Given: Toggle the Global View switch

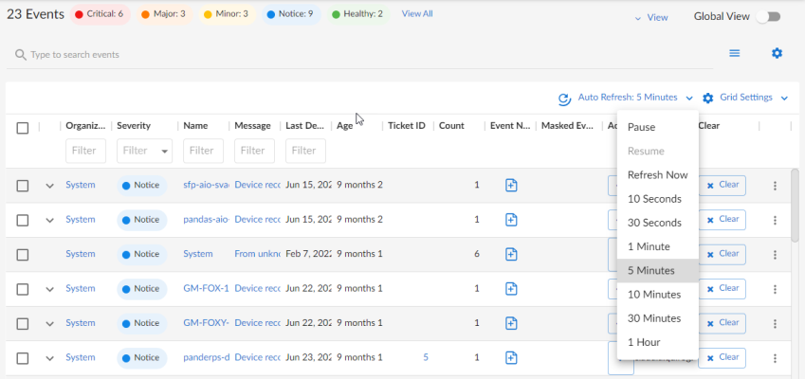Looking at the screenshot, I should [767, 17].
